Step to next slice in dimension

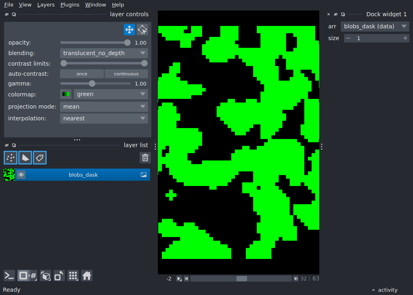point(296,278)
